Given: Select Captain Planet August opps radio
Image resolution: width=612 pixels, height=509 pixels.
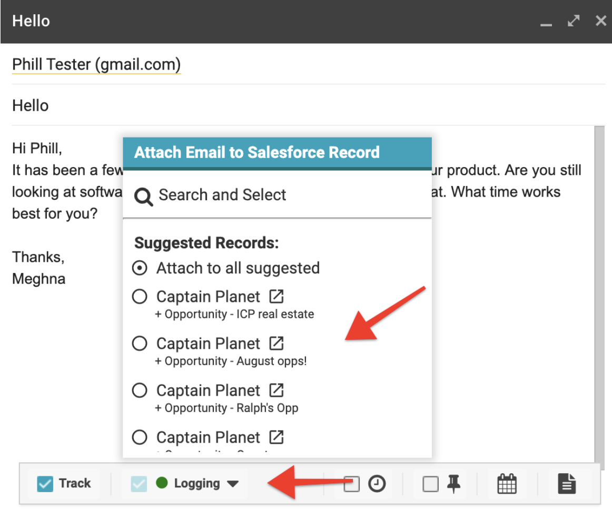Looking at the screenshot, I should [x=140, y=344].
